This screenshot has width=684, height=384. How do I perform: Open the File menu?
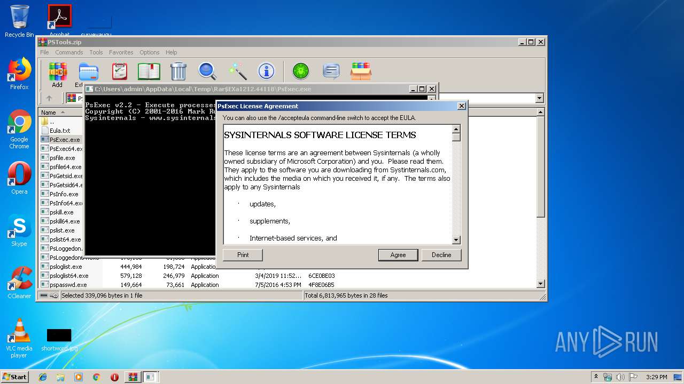pyautogui.click(x=44, y=52)
